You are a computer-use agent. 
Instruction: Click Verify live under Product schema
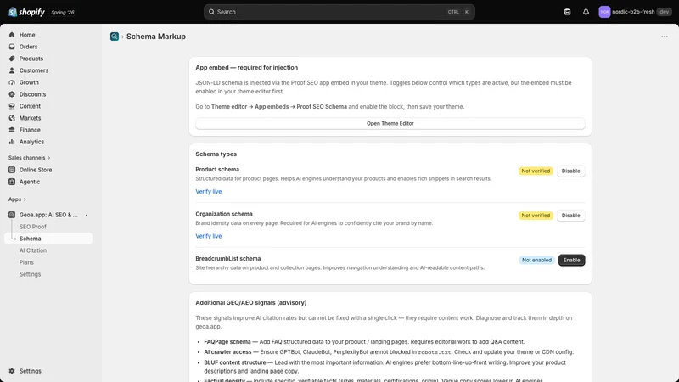(x=208, y=192)
